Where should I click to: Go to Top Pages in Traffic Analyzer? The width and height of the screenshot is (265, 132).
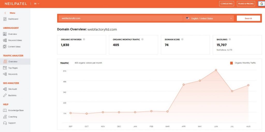click(13, 68)
